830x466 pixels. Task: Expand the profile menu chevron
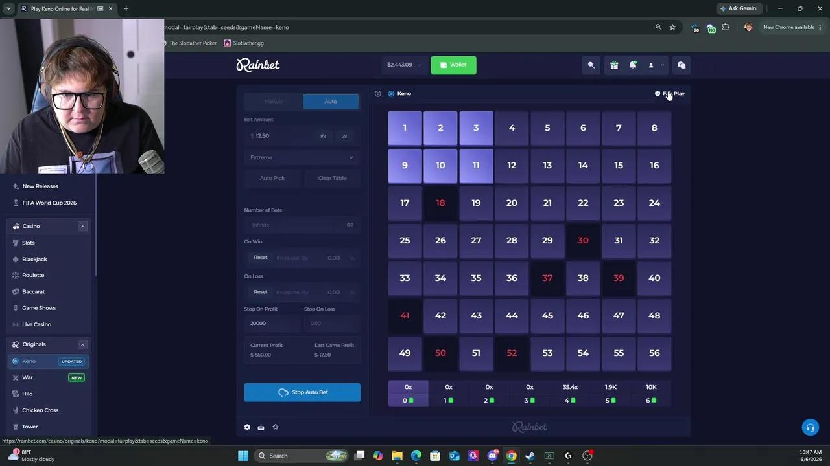coord(662,65)
